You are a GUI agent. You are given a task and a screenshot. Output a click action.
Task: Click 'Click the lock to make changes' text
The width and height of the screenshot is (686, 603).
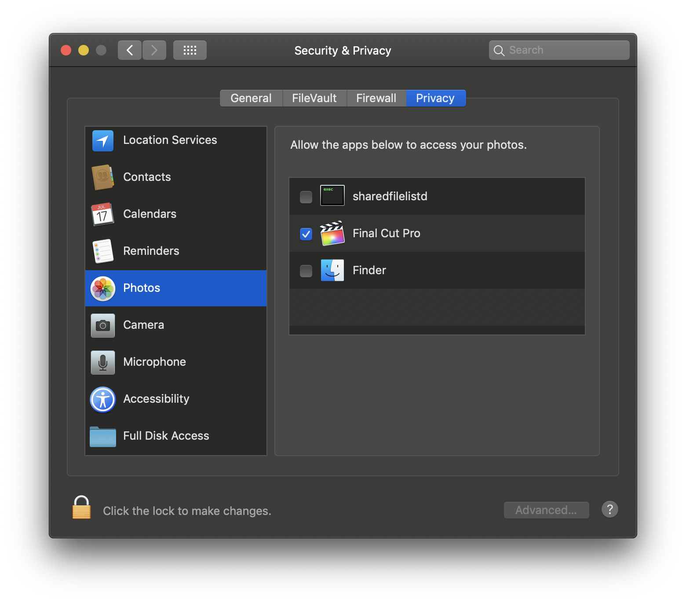(x=187, y=511)
